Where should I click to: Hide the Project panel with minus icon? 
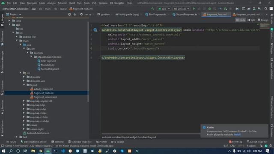click(x=86, y=14)
